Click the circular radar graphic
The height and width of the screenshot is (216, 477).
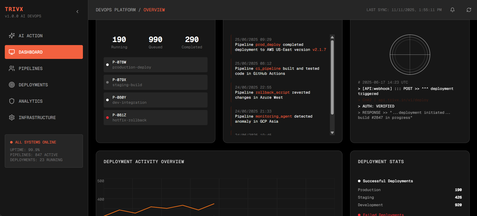coord(410,55)
